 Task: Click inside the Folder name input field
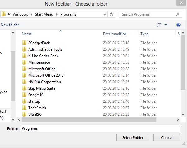click(x=100, y=128)
